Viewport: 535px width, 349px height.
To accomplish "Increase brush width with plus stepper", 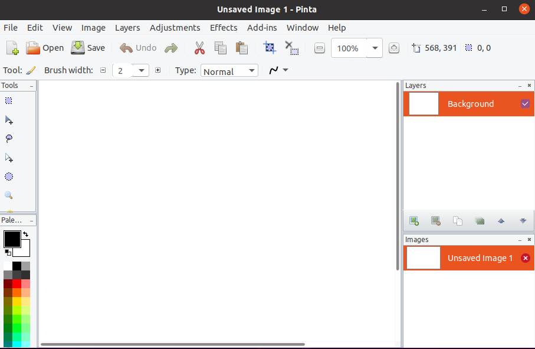I will point(157,70).
